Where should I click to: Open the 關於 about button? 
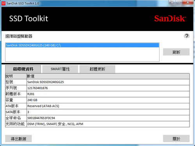[176, 139]
